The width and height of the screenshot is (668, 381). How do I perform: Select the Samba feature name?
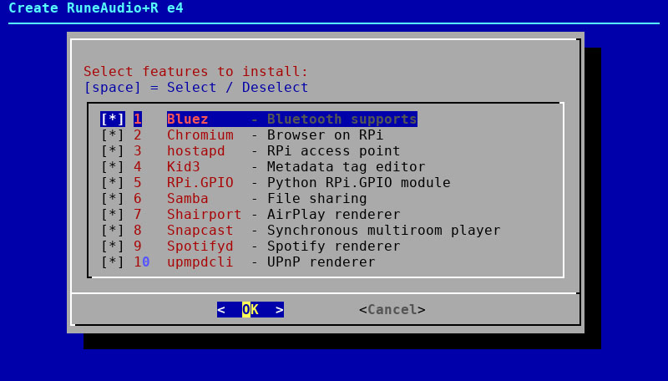(187, 199)
